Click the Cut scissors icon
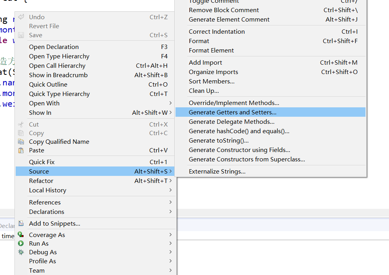This screenshot has width=389, height=275. [x=21, y=124]
